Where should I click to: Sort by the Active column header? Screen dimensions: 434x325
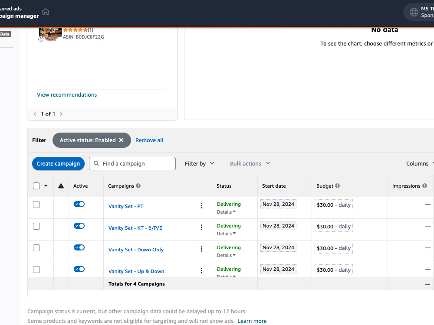[81, 186]
